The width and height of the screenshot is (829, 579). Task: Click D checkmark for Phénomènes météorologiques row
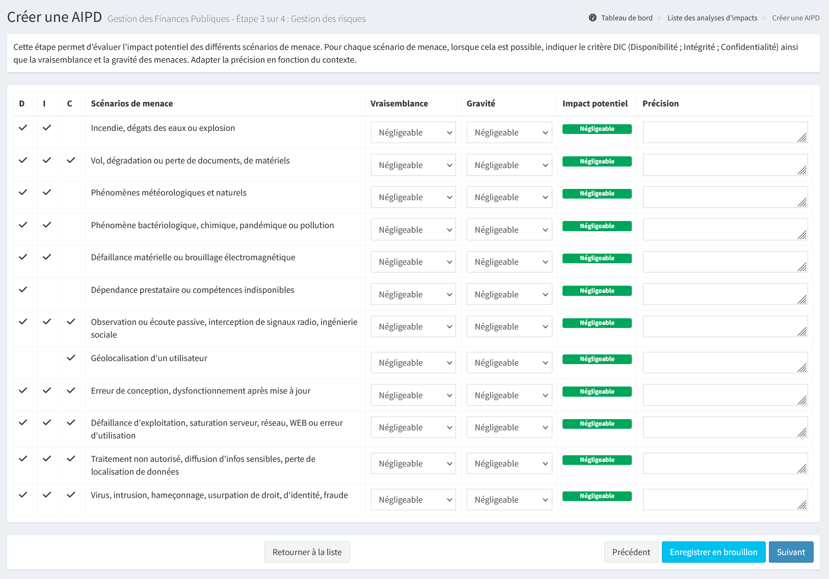pos(23,192)
